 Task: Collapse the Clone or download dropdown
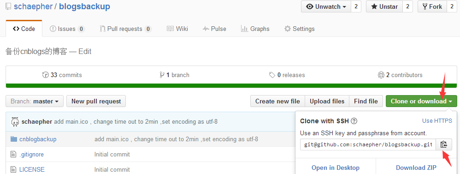coord(421,101)
